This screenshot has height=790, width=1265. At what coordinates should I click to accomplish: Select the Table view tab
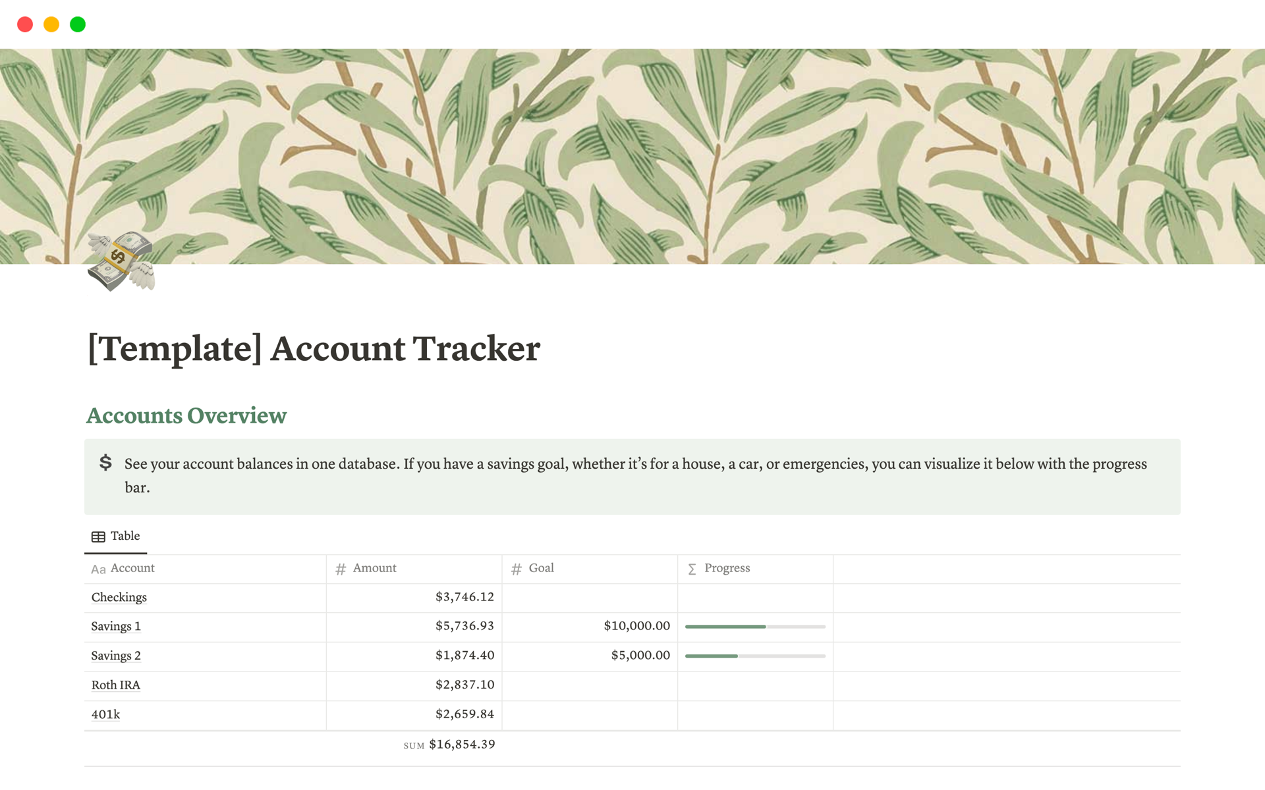click(116, 537)
